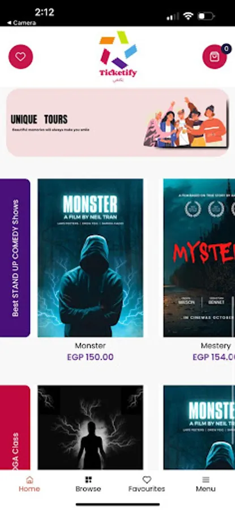235x510 pixels.
Task: Open the Unique Tours banner
Action: (x=117, y=122)
